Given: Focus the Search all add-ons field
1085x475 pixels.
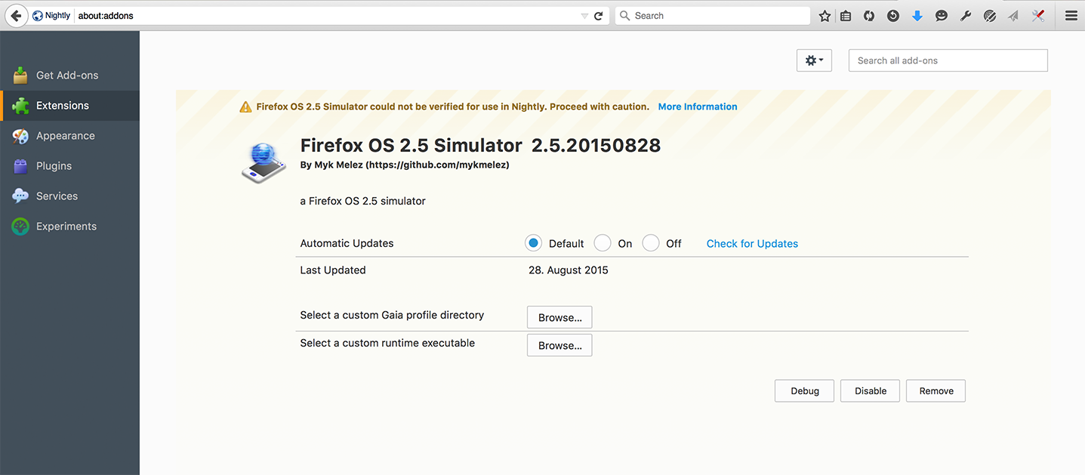Looking at the screenshot, I should click(x=948, y=60).
